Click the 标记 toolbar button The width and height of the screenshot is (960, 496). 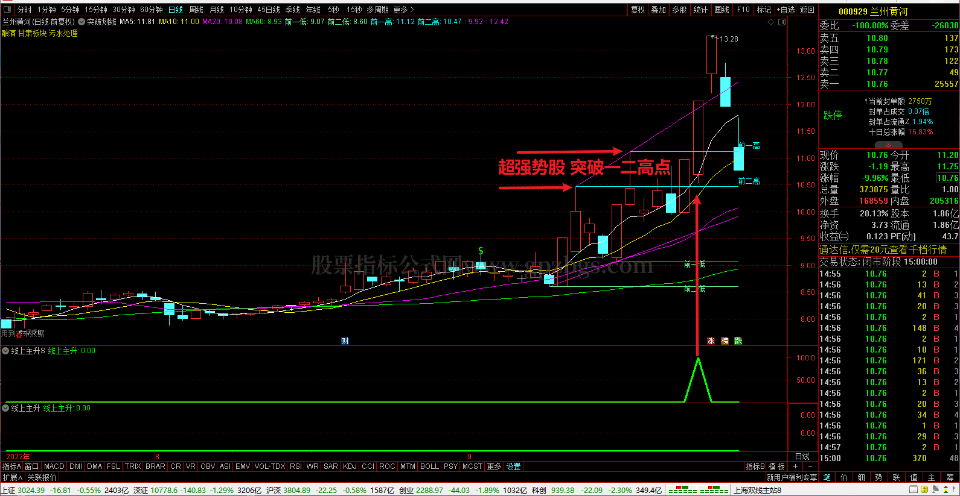(764, 10)
